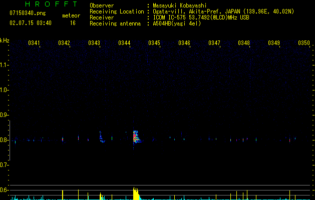The image size is (315, 200).
Task: Click the 0349 time marker
Action: pos(274,43)
